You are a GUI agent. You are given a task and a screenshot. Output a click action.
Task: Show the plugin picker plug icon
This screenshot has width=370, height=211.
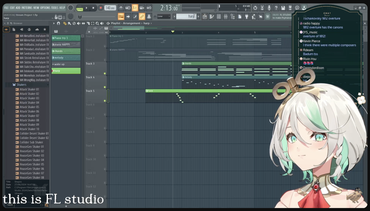247,17
